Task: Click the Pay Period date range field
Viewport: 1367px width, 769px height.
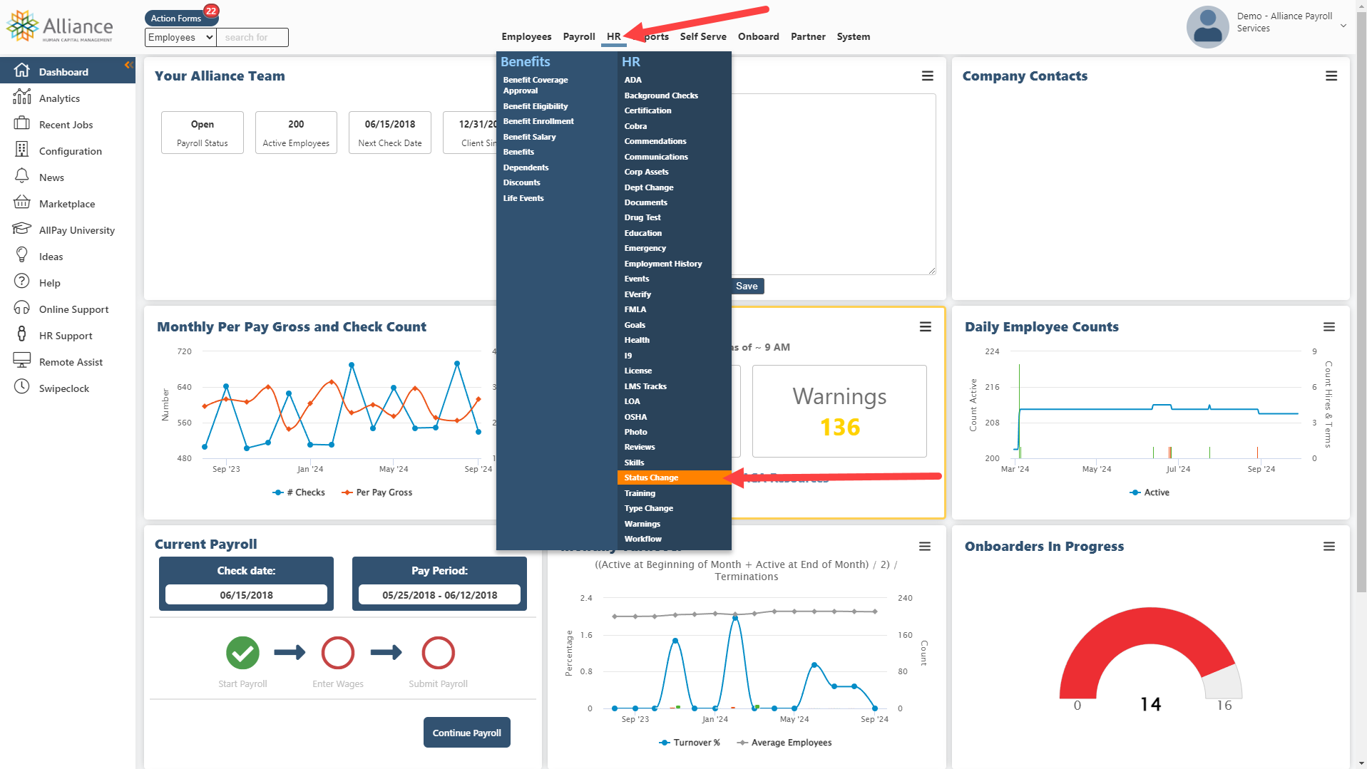Action: [439, 595]
